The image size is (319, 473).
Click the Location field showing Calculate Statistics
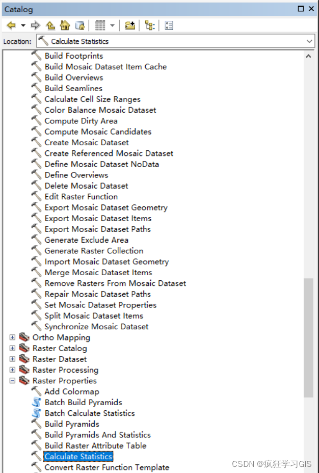[x=175, y=41]
